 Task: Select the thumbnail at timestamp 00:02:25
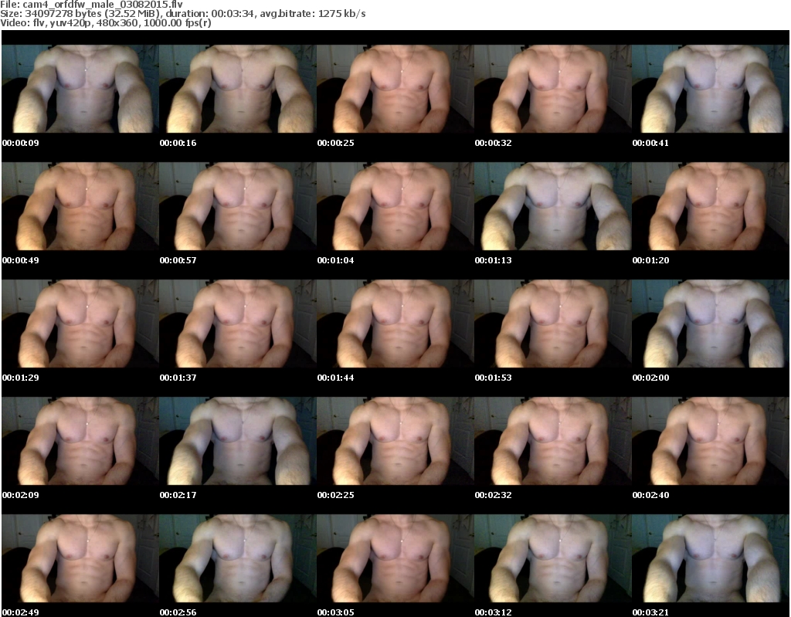[x=395, y=441]
